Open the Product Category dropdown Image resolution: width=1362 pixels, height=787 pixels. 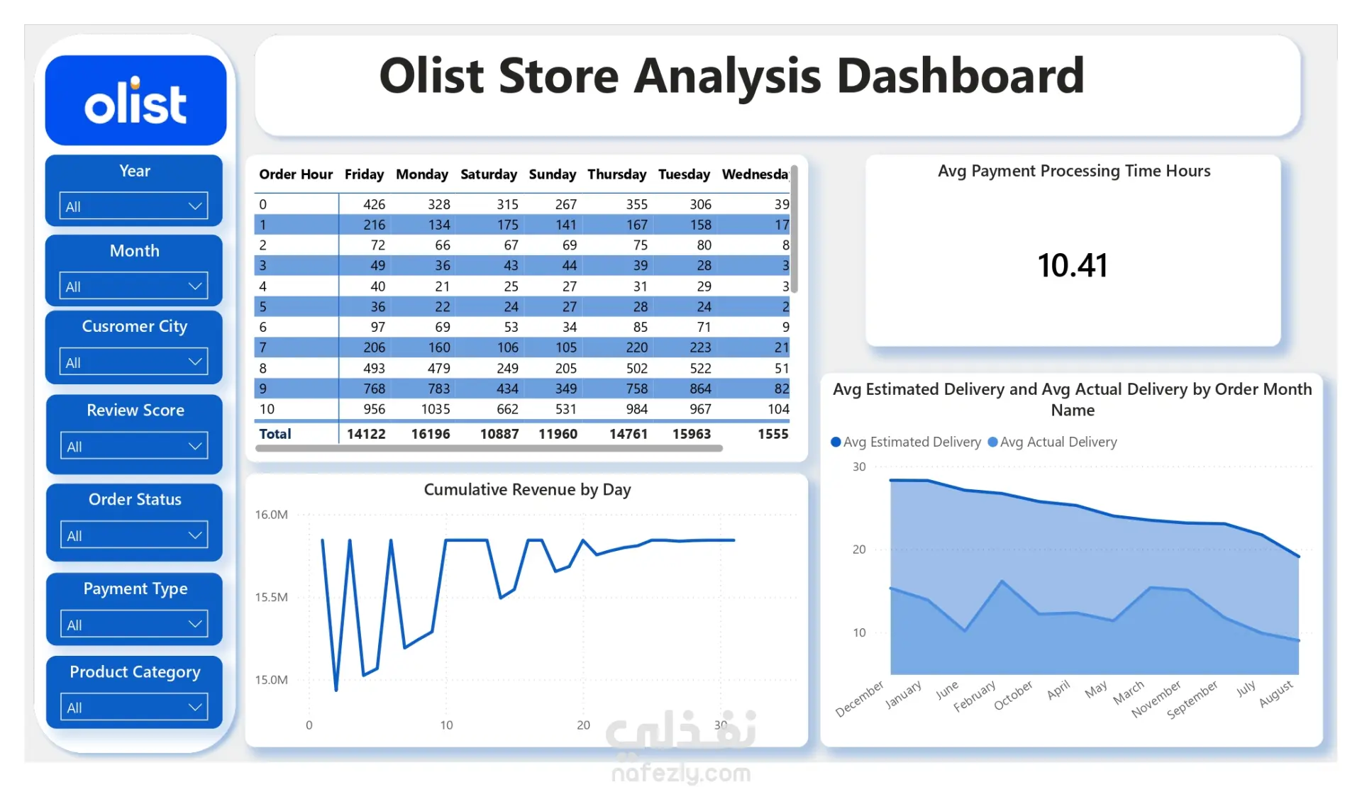pos(133,707)
